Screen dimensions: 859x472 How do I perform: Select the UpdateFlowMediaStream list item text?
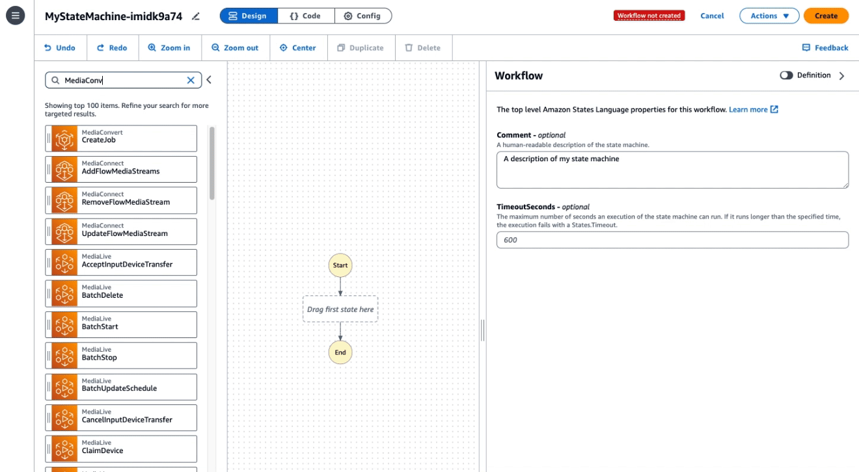(x=125, y=233)
